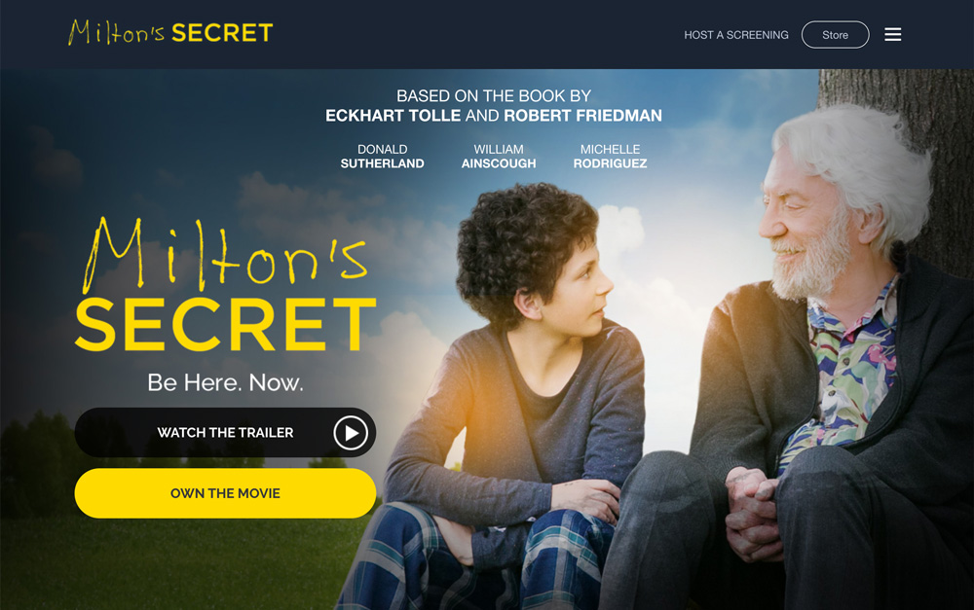Click the Be Here. Now. tagline
Viewport: 974px width, 610px height.
tap(225, 382)
